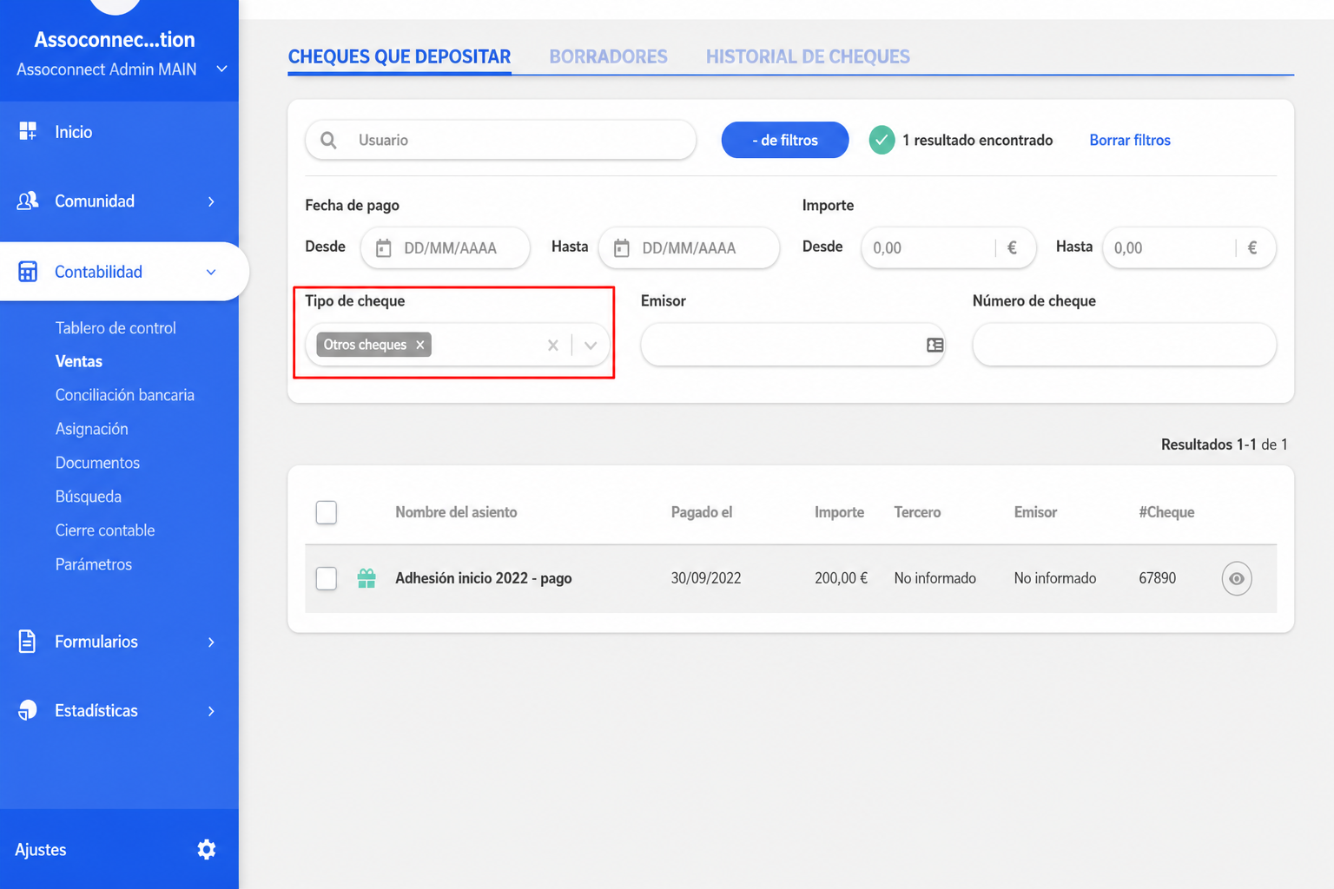The height and width of the screenshot is (889, 1334).
Task: Click the 30/09/2022 payment date cell
Action: click(x=706, y=578)
